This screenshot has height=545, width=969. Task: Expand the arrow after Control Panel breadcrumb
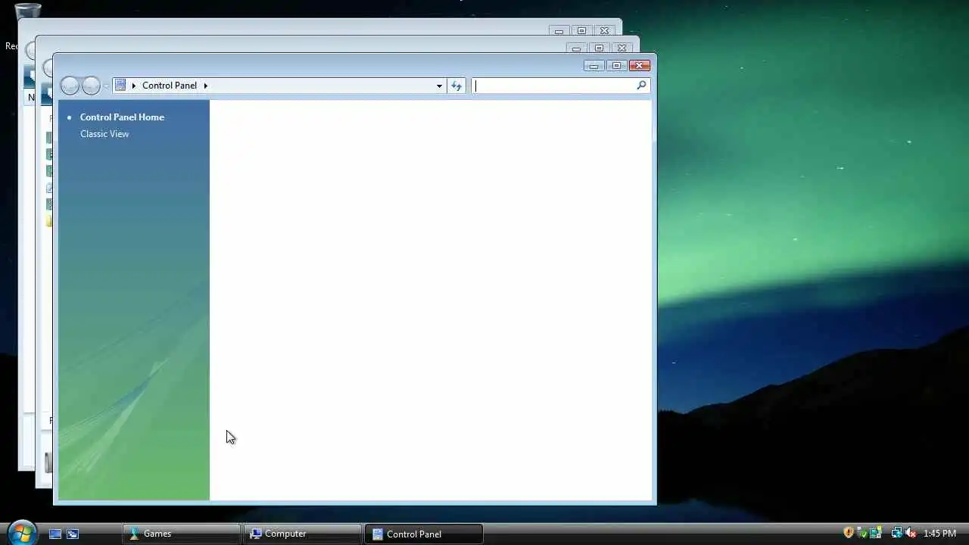click(x=205, y=86)
